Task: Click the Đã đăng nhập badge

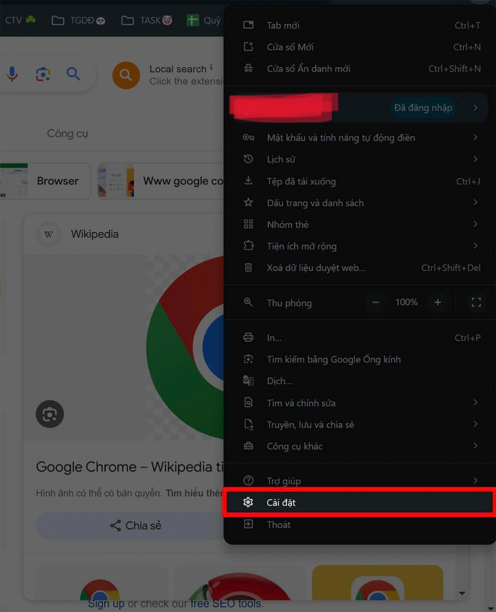Action: pos(423,108)
